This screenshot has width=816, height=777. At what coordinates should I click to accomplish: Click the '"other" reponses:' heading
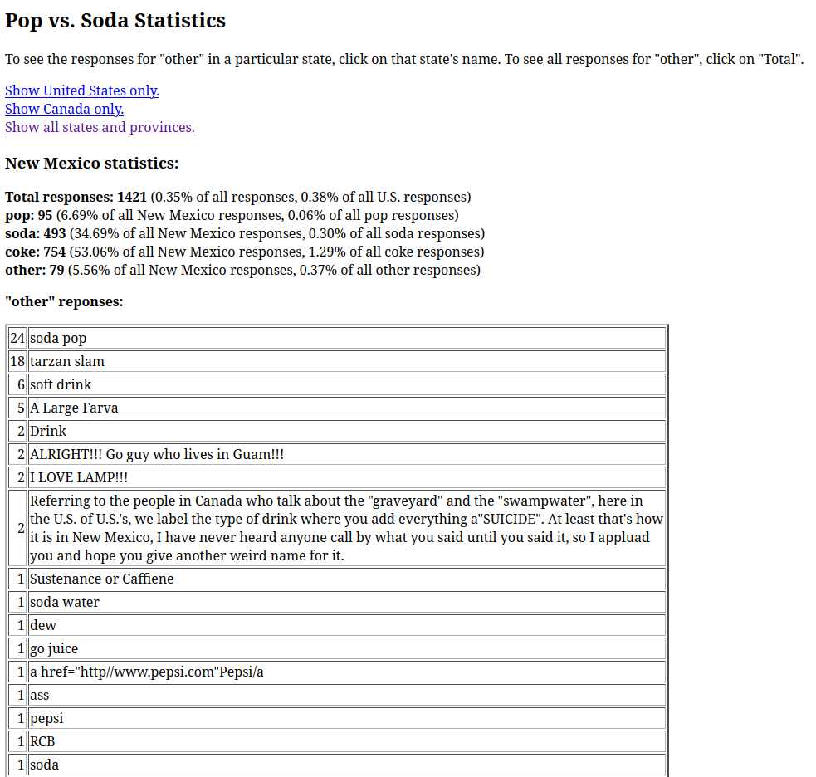(64, 301)
